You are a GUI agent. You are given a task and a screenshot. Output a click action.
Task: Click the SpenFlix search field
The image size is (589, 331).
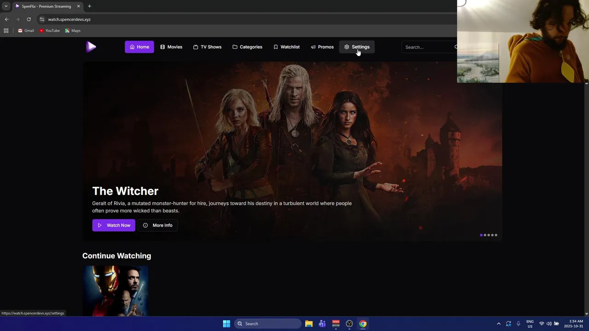(428, 47)
